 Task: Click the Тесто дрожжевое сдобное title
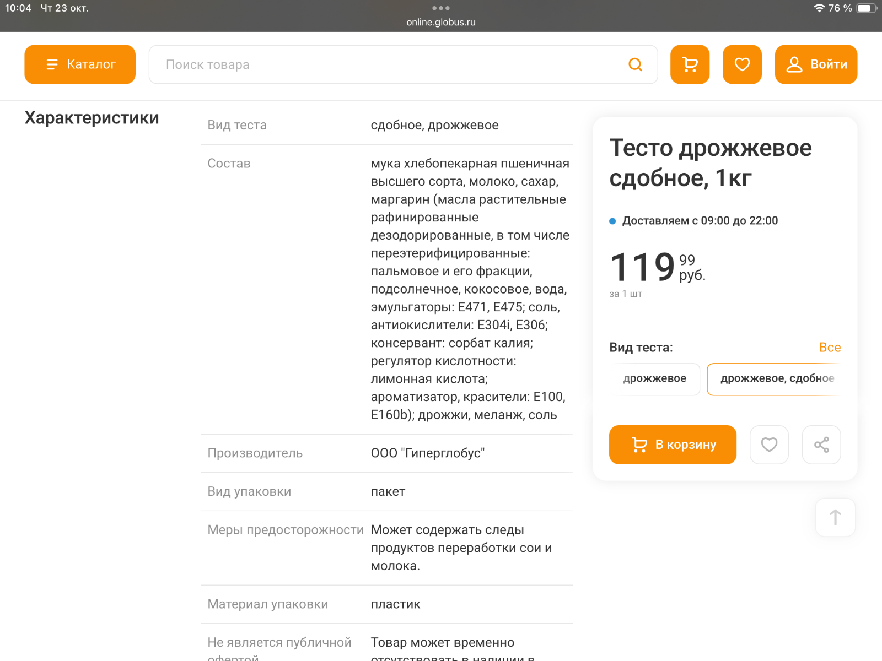710,163
